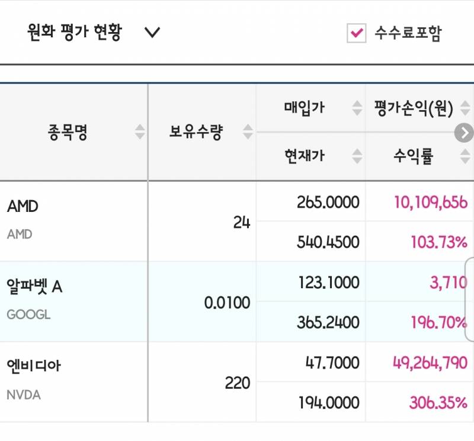The width and height of the screenshot is (474, 441).
Task: Click GOOGL profit value 3,710
Action: point(449,283)
